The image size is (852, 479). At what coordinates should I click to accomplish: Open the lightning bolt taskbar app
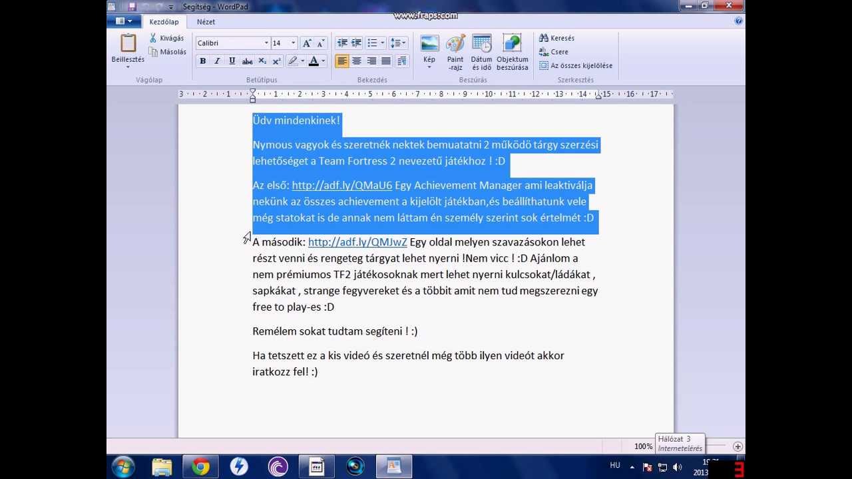pyautogui.click(x=239, y=467)
